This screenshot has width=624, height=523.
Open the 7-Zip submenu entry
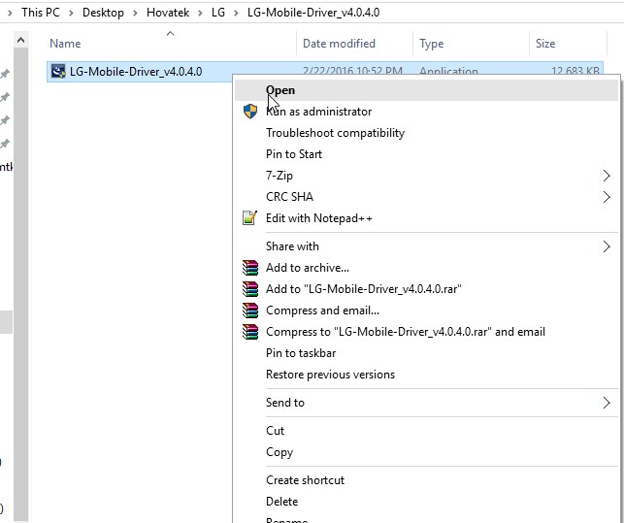[x=426, y=176]
